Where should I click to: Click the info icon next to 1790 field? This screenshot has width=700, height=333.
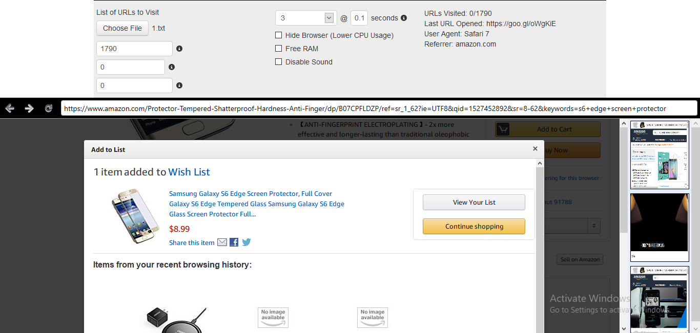pyautogui.click(x=179, y=49)
